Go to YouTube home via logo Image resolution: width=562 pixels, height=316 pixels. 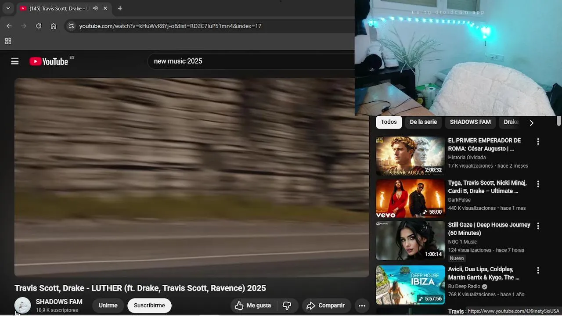tap(49, 61)
